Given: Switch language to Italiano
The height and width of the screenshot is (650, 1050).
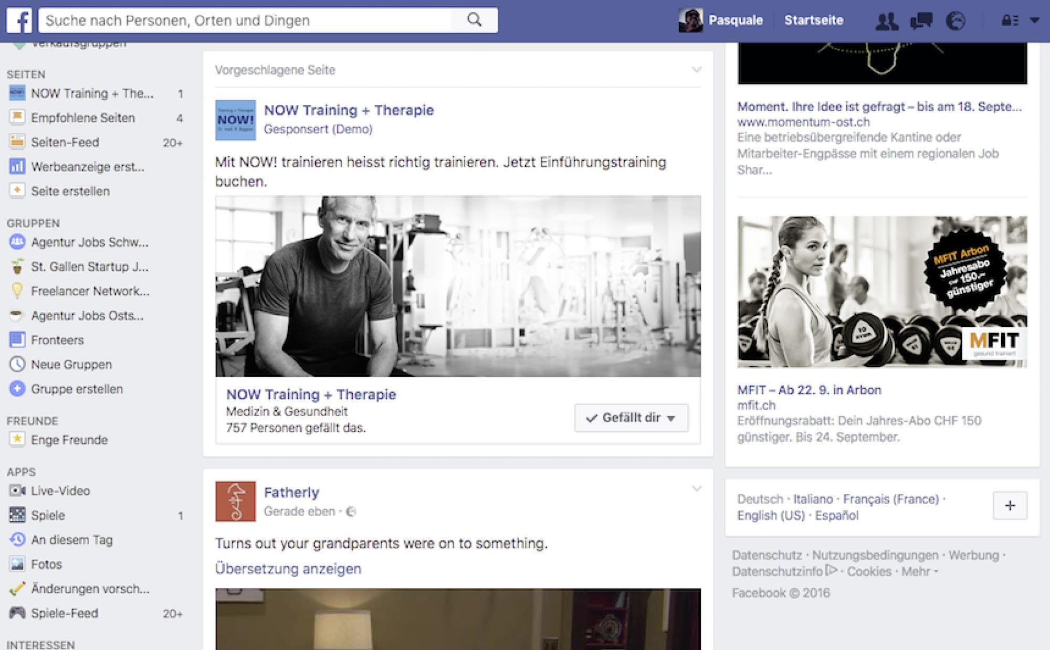Looking at the screenshot, I should (813, 499).
